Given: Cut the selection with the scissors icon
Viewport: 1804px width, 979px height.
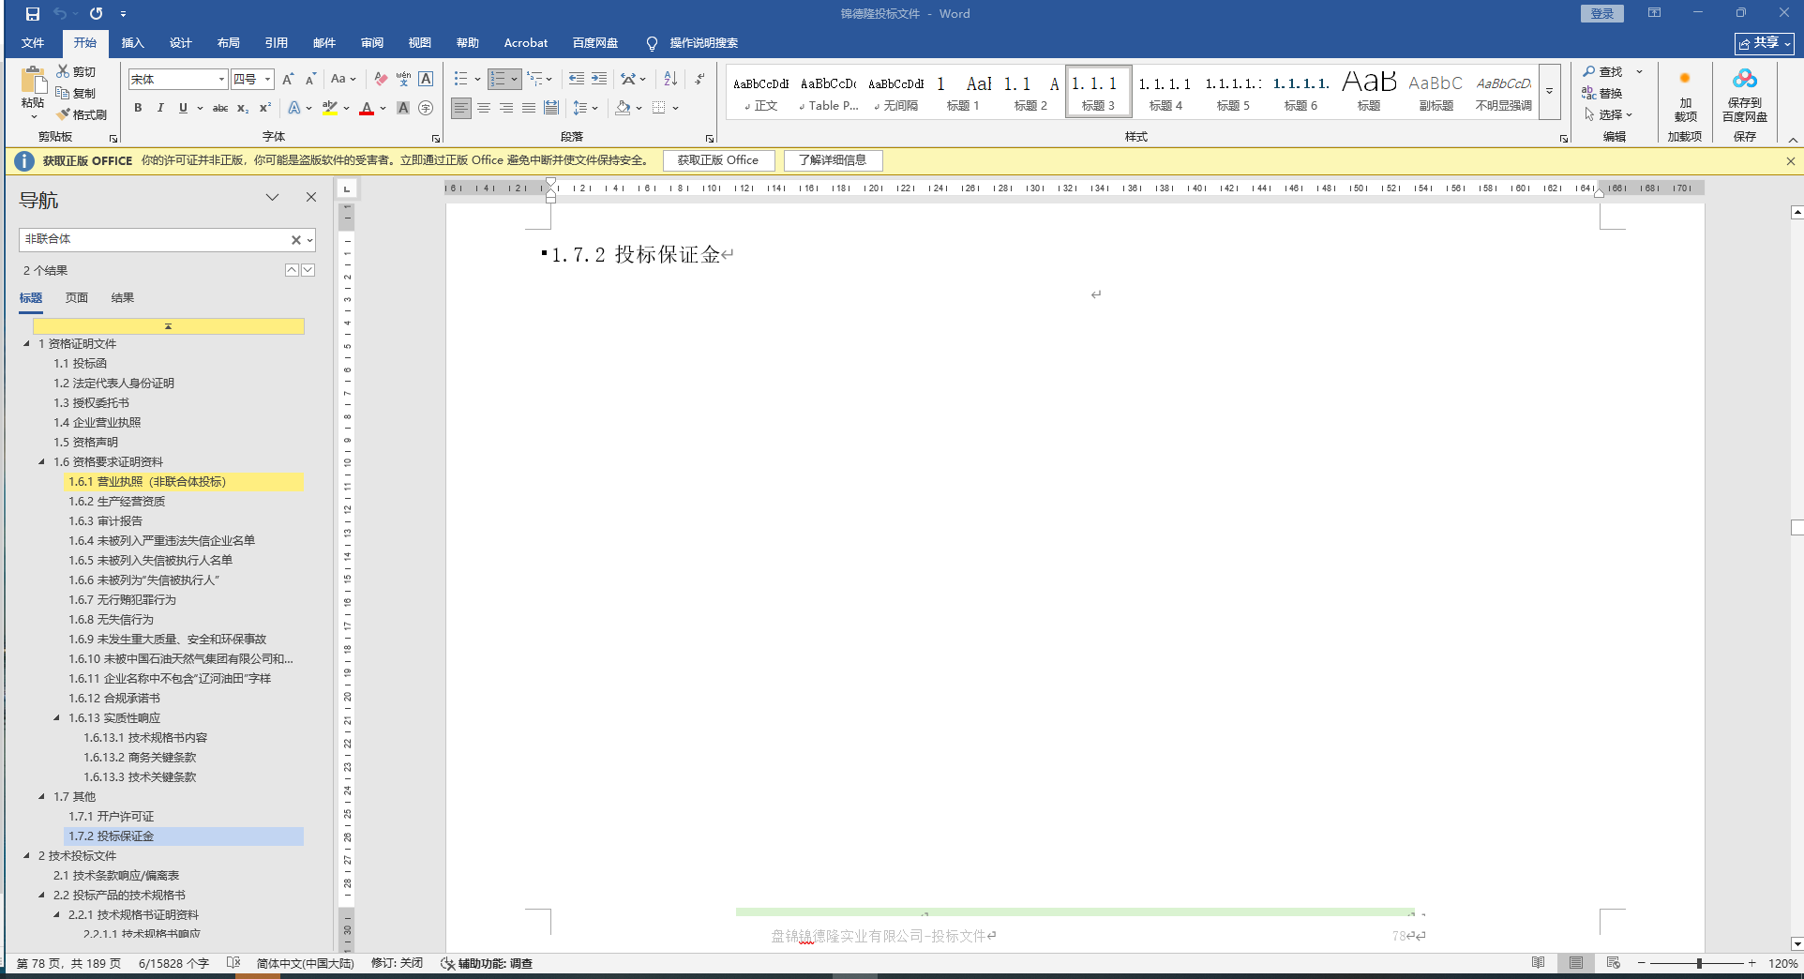Looking at the screenshot, I should [76, 71].
